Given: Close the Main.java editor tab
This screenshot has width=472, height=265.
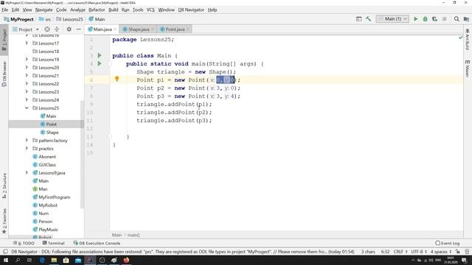Looking at the screenshot, I should [x=115, y=29].
